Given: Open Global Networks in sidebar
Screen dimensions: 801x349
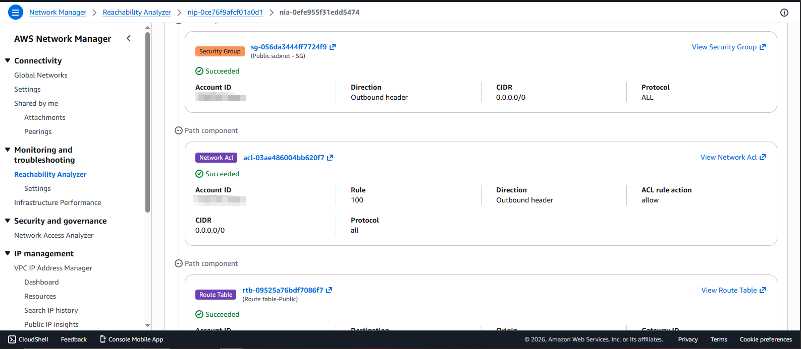Looking at the screenshot, I should pyautogui.click(x=41, y=75).
